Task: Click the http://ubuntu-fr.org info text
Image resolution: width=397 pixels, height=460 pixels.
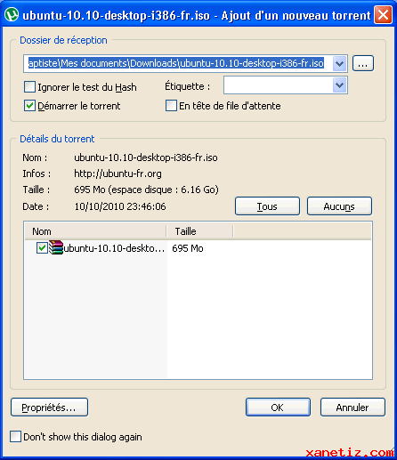Action: (x=117, y=174)
